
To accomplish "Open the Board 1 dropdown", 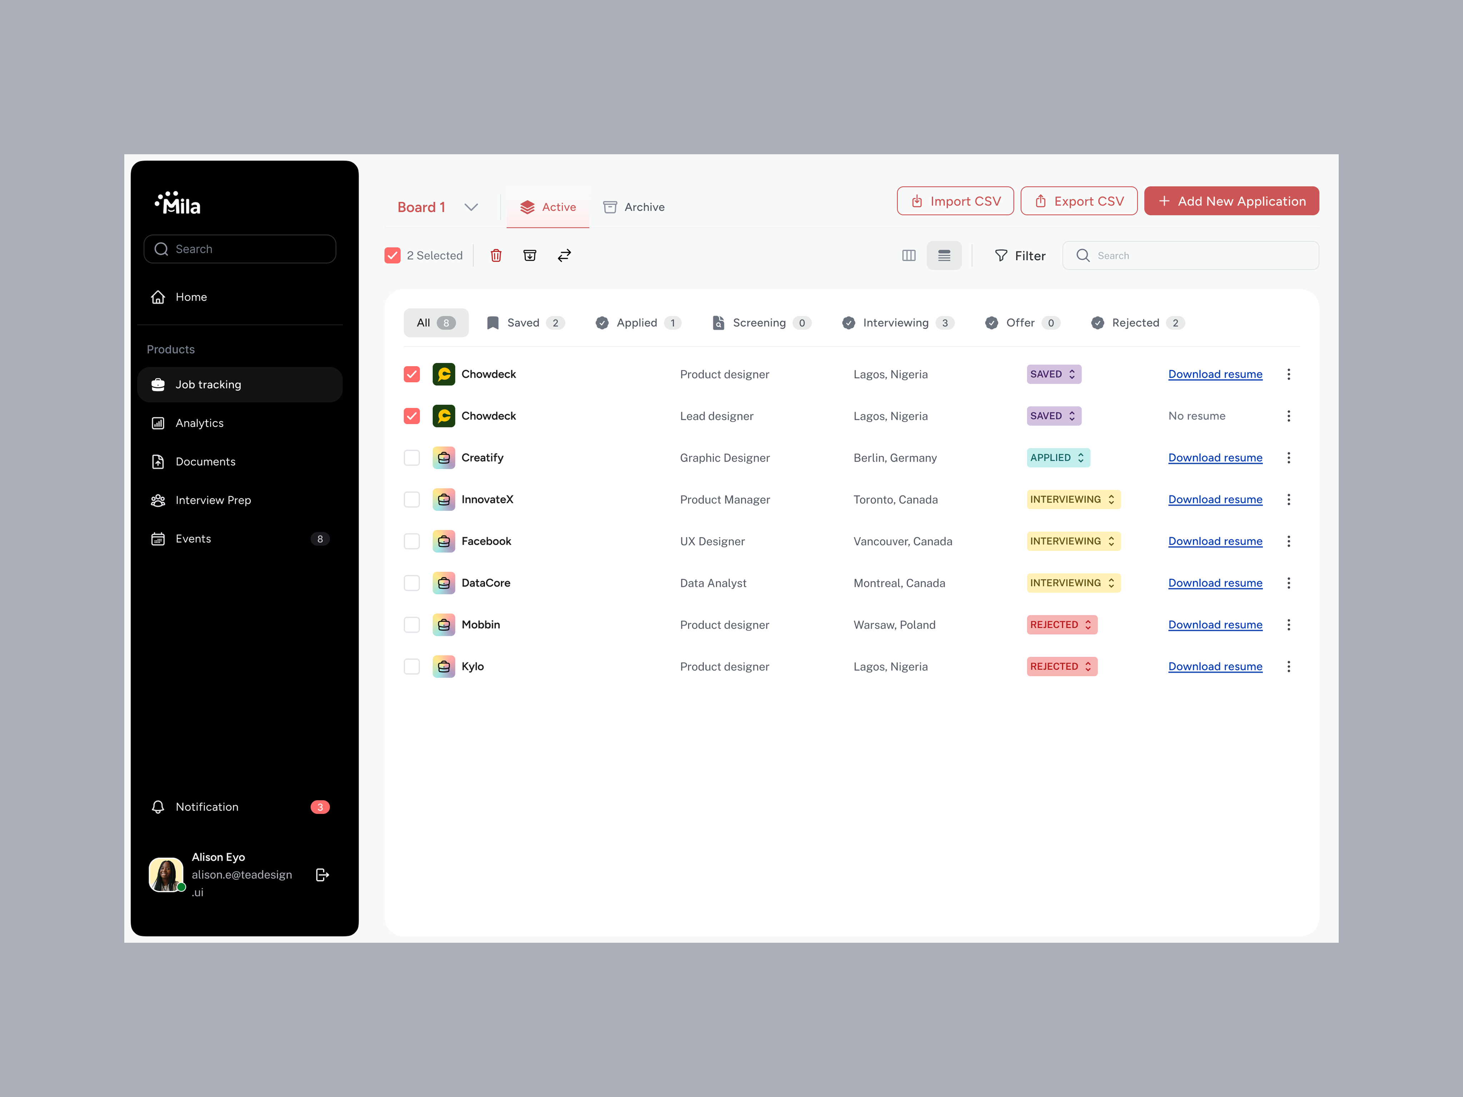I will point(471,207).
